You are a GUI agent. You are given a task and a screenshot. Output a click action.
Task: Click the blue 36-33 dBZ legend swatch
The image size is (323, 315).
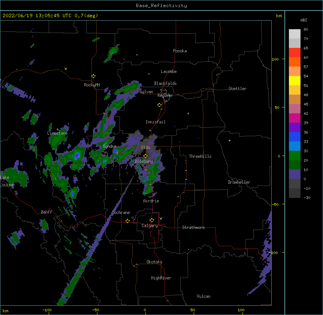point(295,137)
